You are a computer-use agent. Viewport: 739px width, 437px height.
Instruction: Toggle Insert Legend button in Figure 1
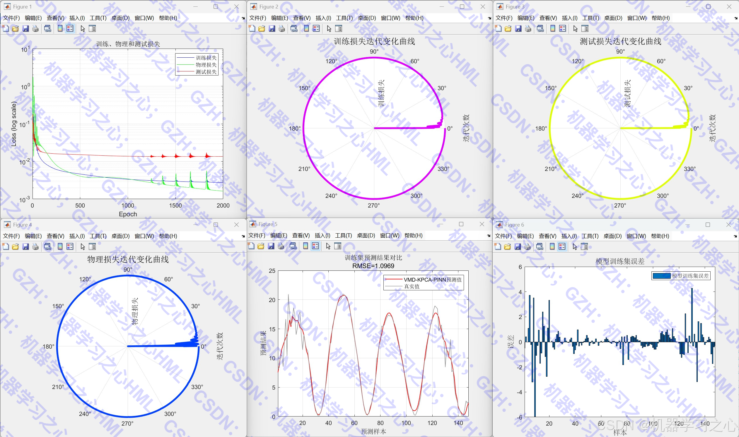[70, 29]
